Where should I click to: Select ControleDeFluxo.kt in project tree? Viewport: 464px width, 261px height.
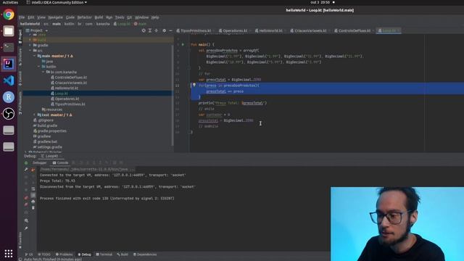point(71,78)
